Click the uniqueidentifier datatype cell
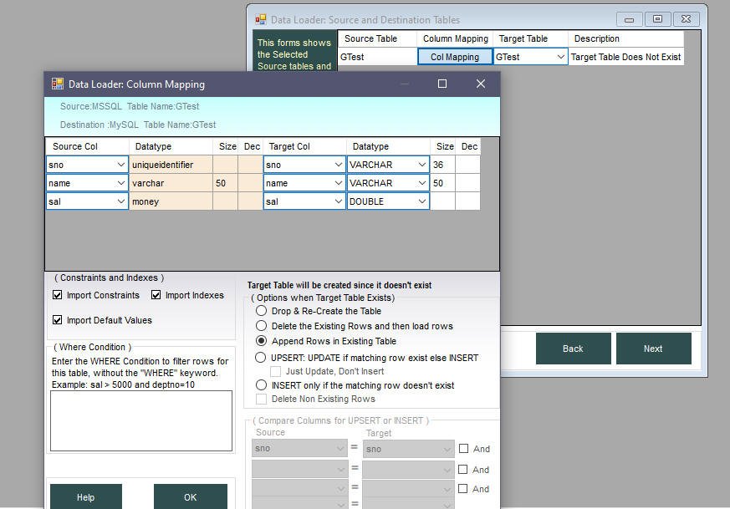This screenshot has width=730, height=509. (x=171, y=165)
